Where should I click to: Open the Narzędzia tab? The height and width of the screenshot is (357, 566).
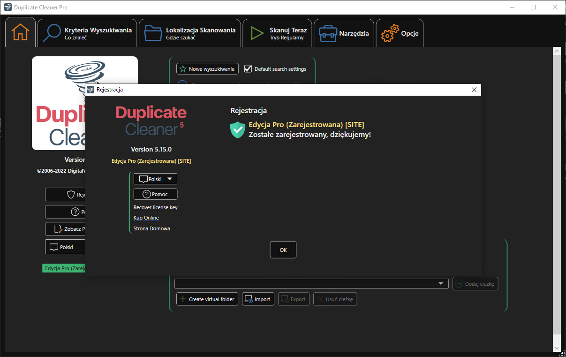coord(344,33)
